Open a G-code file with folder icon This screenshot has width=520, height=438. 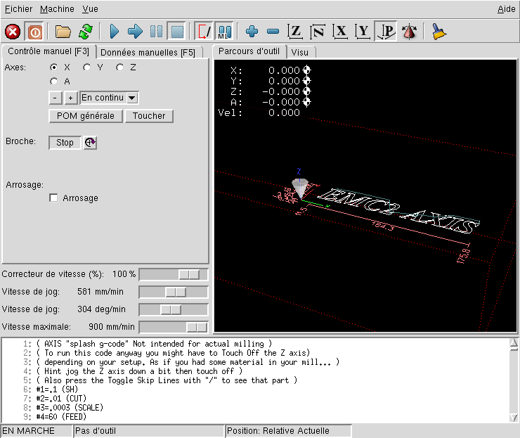pyautogui.click(x=63, y=32)
